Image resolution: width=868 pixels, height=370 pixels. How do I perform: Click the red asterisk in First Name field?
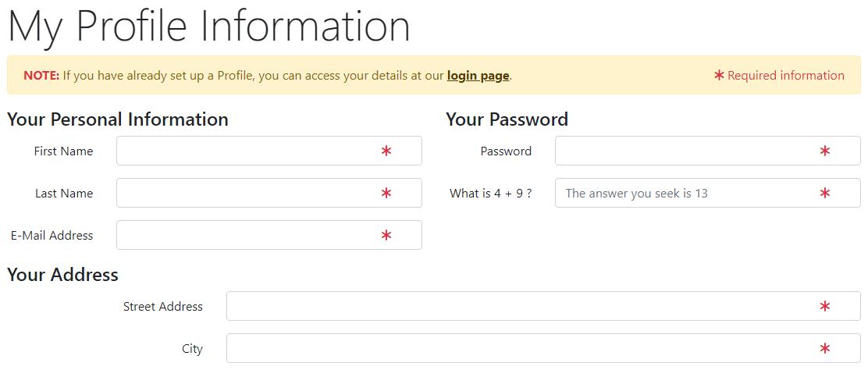coord(386,151)
